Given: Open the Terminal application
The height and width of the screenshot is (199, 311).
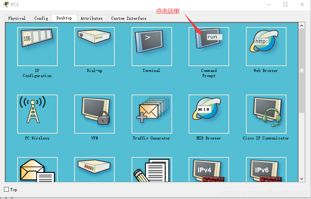Looking at the screenshot, I should point(152,47).
